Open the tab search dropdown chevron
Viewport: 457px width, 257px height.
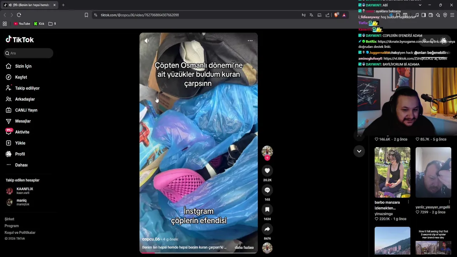[420, 5]
